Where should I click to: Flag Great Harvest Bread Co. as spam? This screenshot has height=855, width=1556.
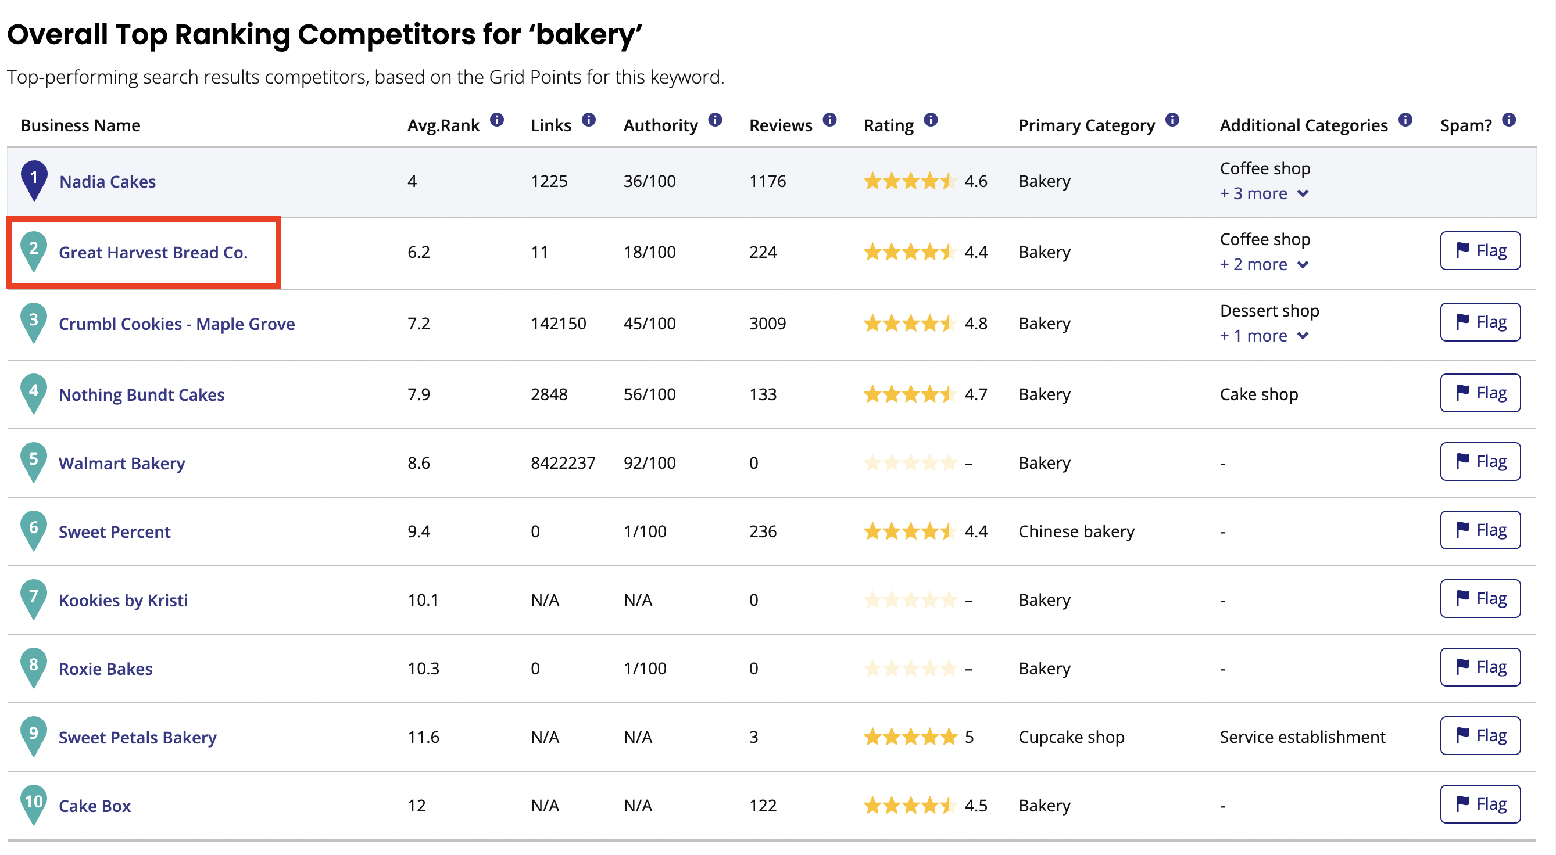coord(1480,250)
